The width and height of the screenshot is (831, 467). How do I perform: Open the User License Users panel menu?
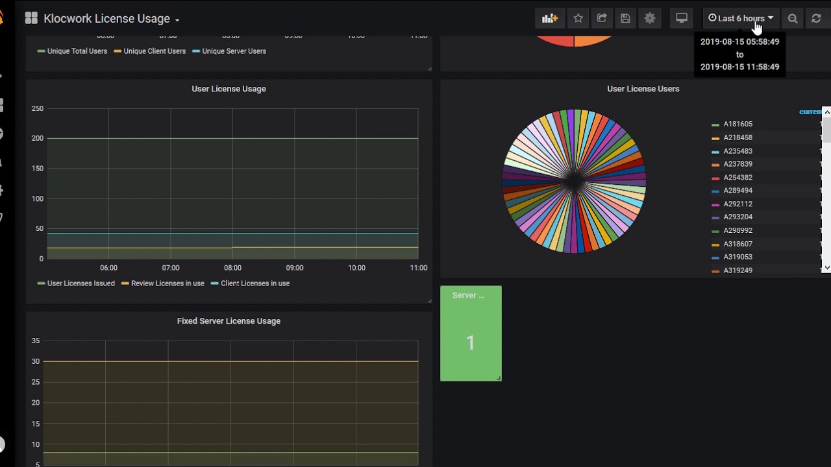click(643, 89)
